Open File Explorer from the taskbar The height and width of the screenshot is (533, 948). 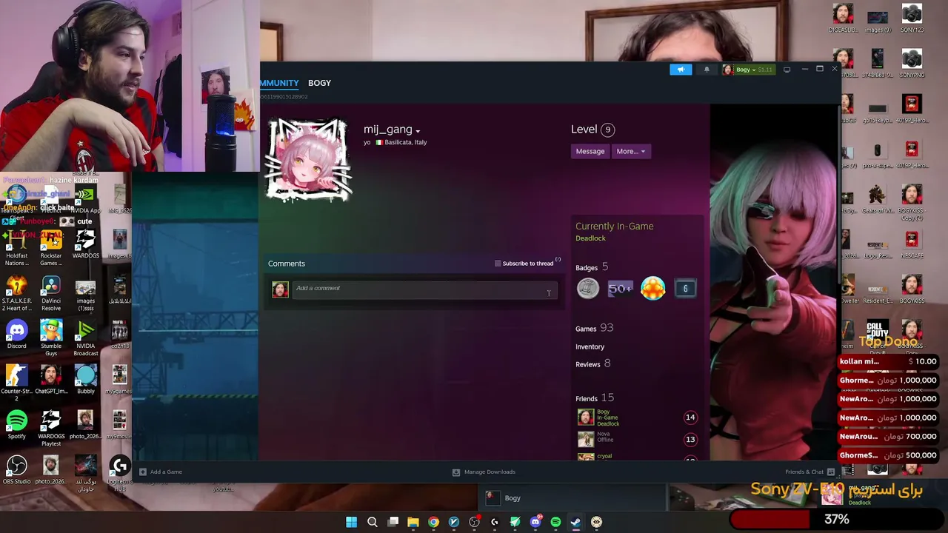413,522
